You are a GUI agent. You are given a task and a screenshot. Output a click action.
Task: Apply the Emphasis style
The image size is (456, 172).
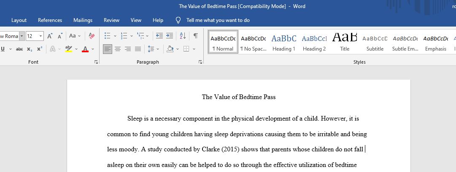[x=436, y=42]
